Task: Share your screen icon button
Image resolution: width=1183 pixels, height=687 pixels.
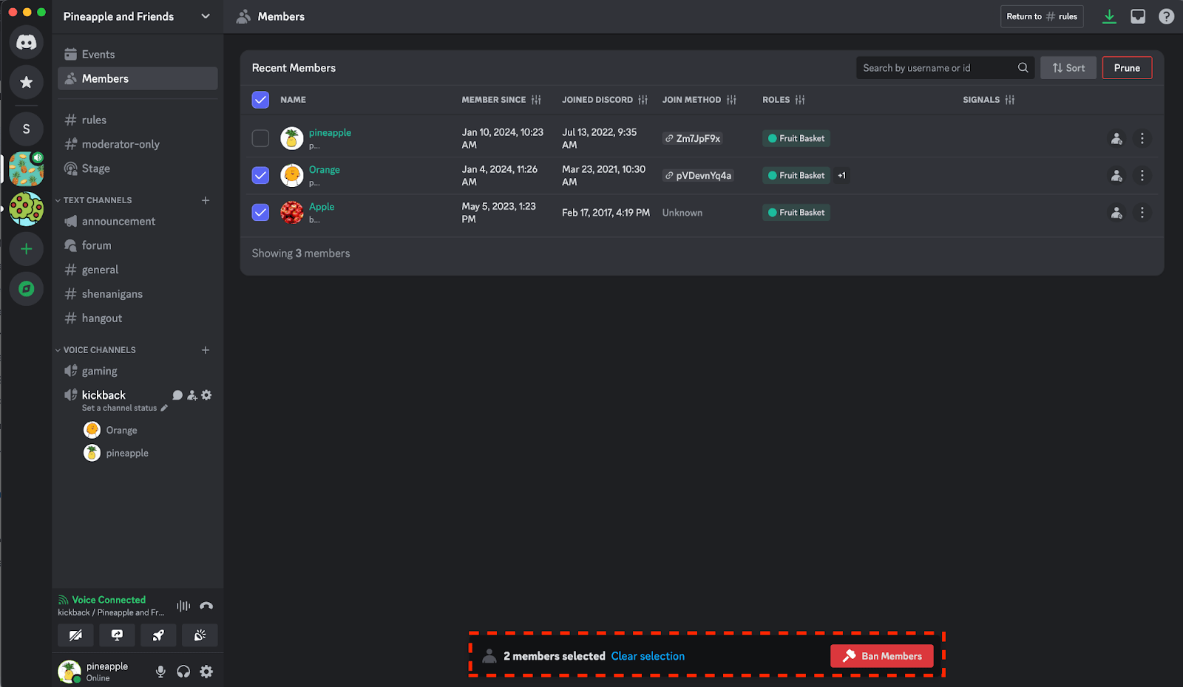Action: (117, 635)
